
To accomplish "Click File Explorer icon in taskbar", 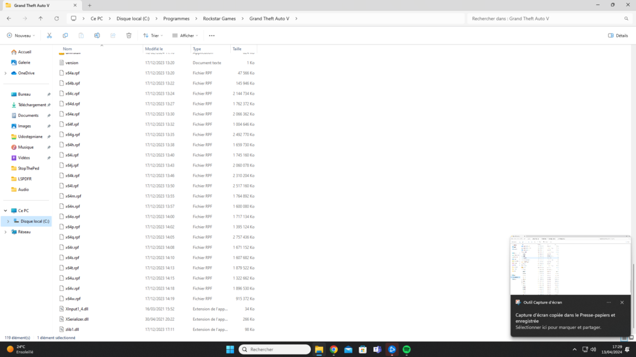I will point(319,349).
